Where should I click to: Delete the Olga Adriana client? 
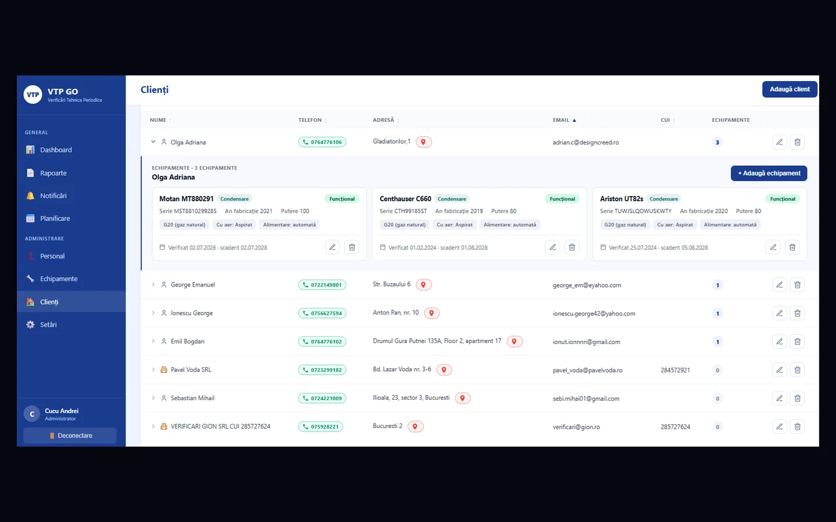point(798,142)
